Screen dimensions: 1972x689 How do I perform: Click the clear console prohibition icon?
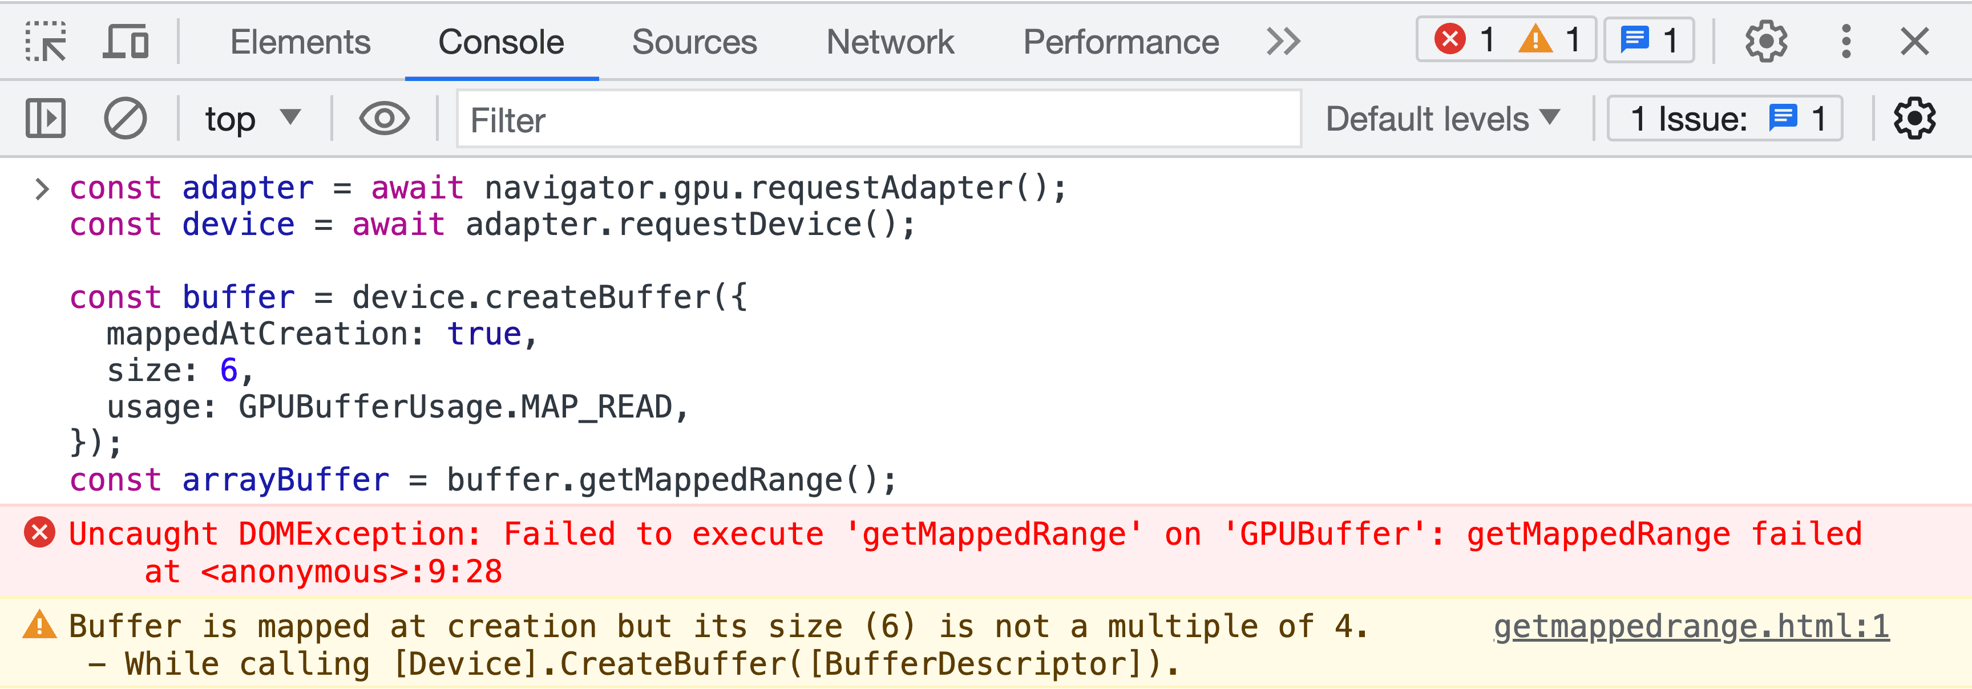(126, 119)
